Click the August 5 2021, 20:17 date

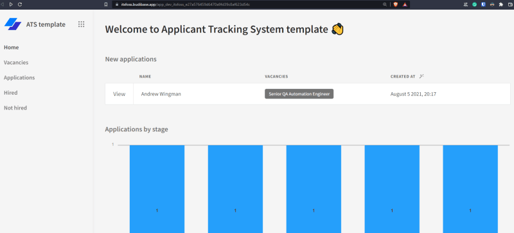[x=413, y=94]
